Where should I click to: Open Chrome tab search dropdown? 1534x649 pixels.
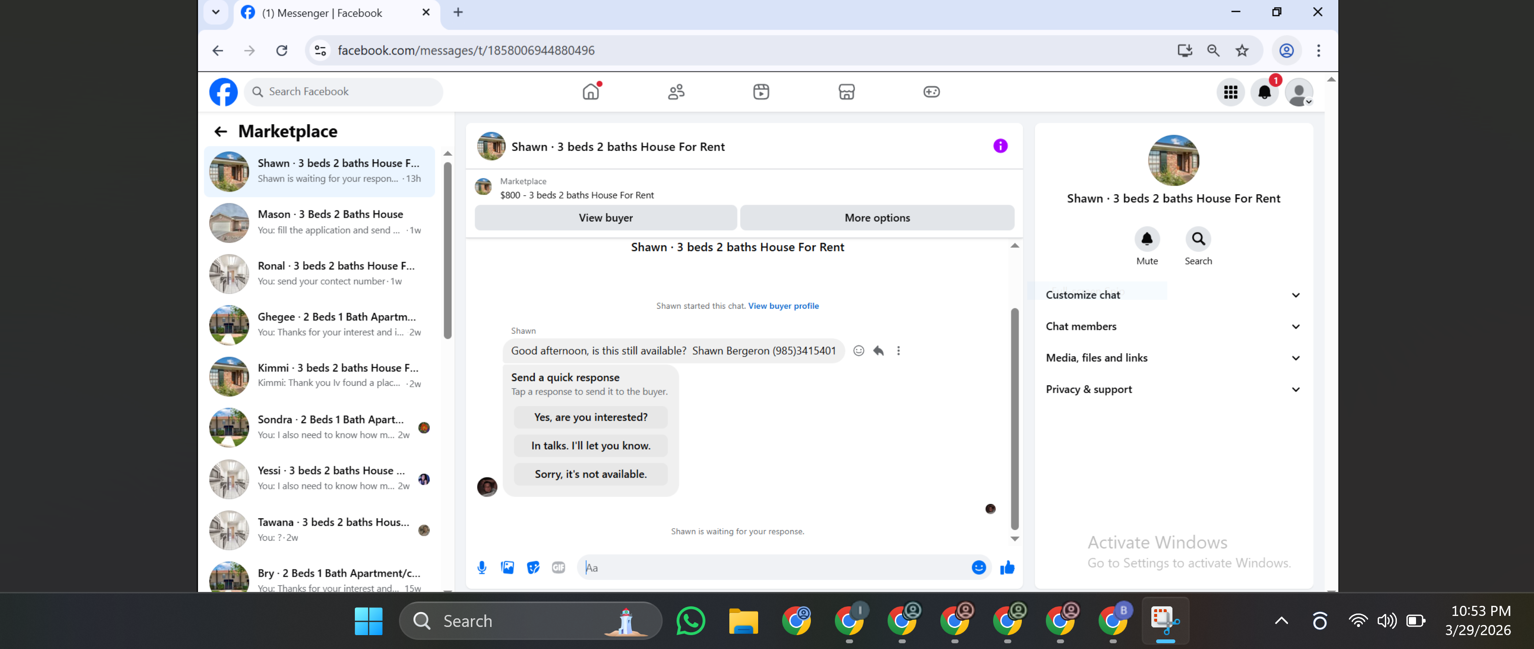point(216,12)
